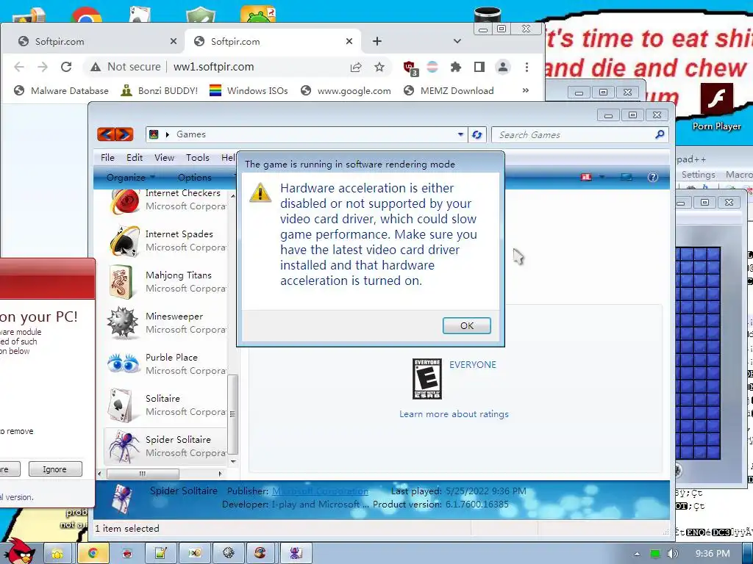Open Bonzi BUDDY! bookmark
Image resolution: width=753 pixels, height=564 pixels.
pos(160,90)
